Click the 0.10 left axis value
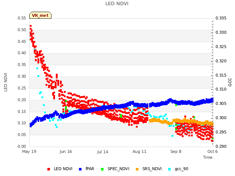 pos(22,123)
